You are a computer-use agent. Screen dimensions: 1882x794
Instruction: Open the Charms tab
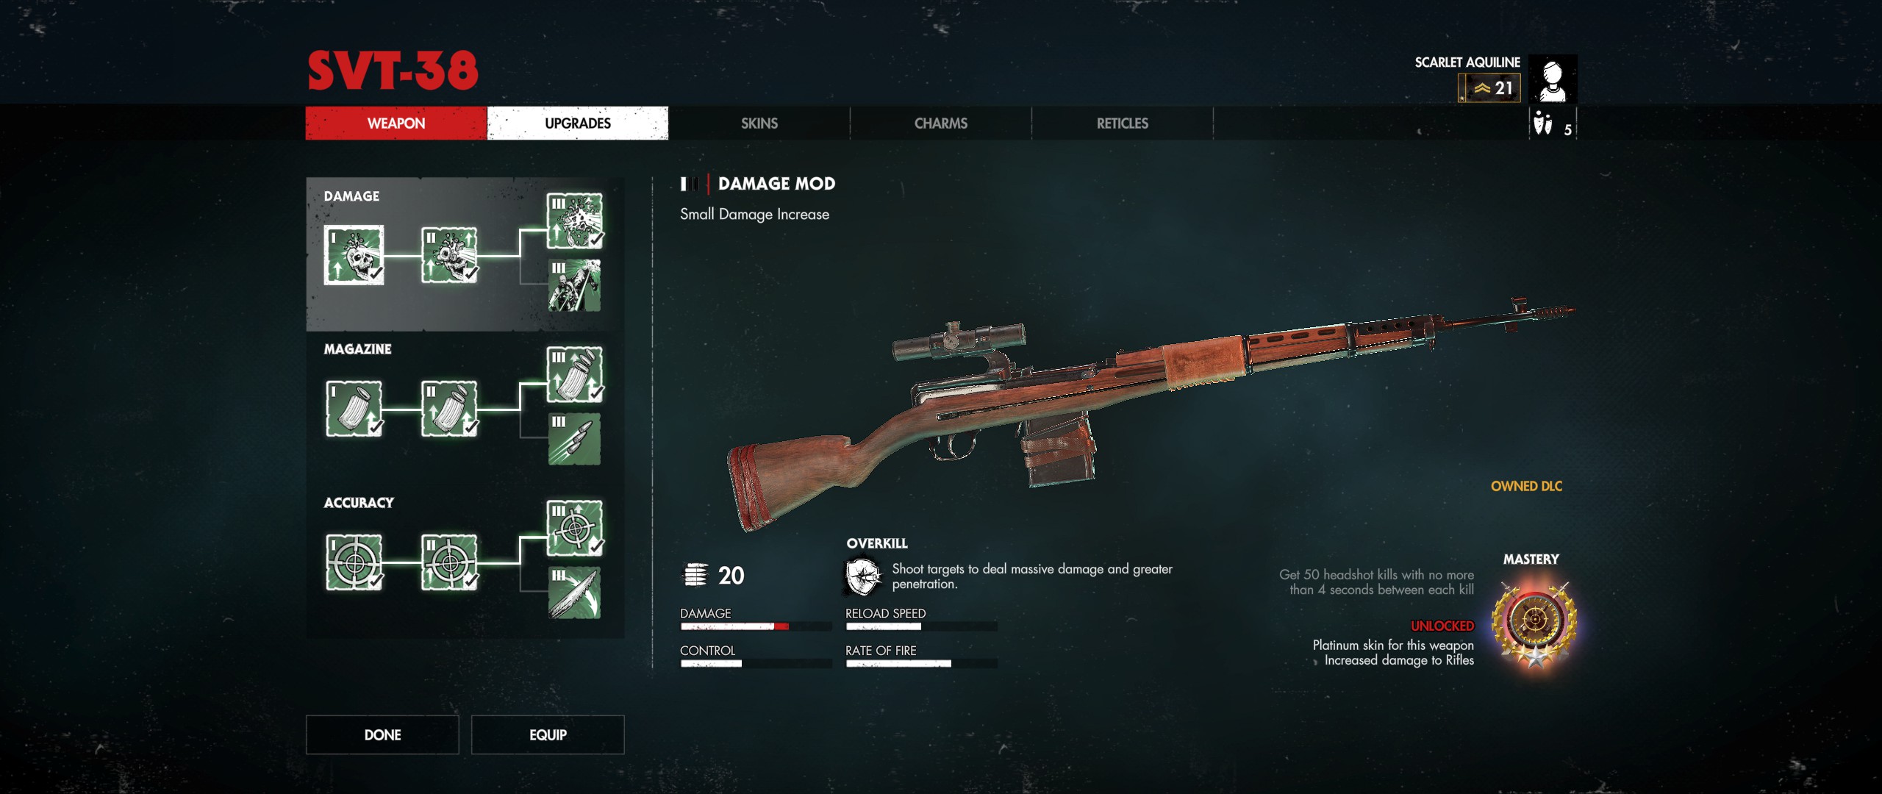pos(941,123)
